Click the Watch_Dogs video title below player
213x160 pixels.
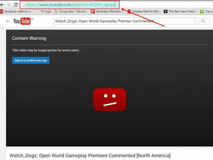[90, 155]
